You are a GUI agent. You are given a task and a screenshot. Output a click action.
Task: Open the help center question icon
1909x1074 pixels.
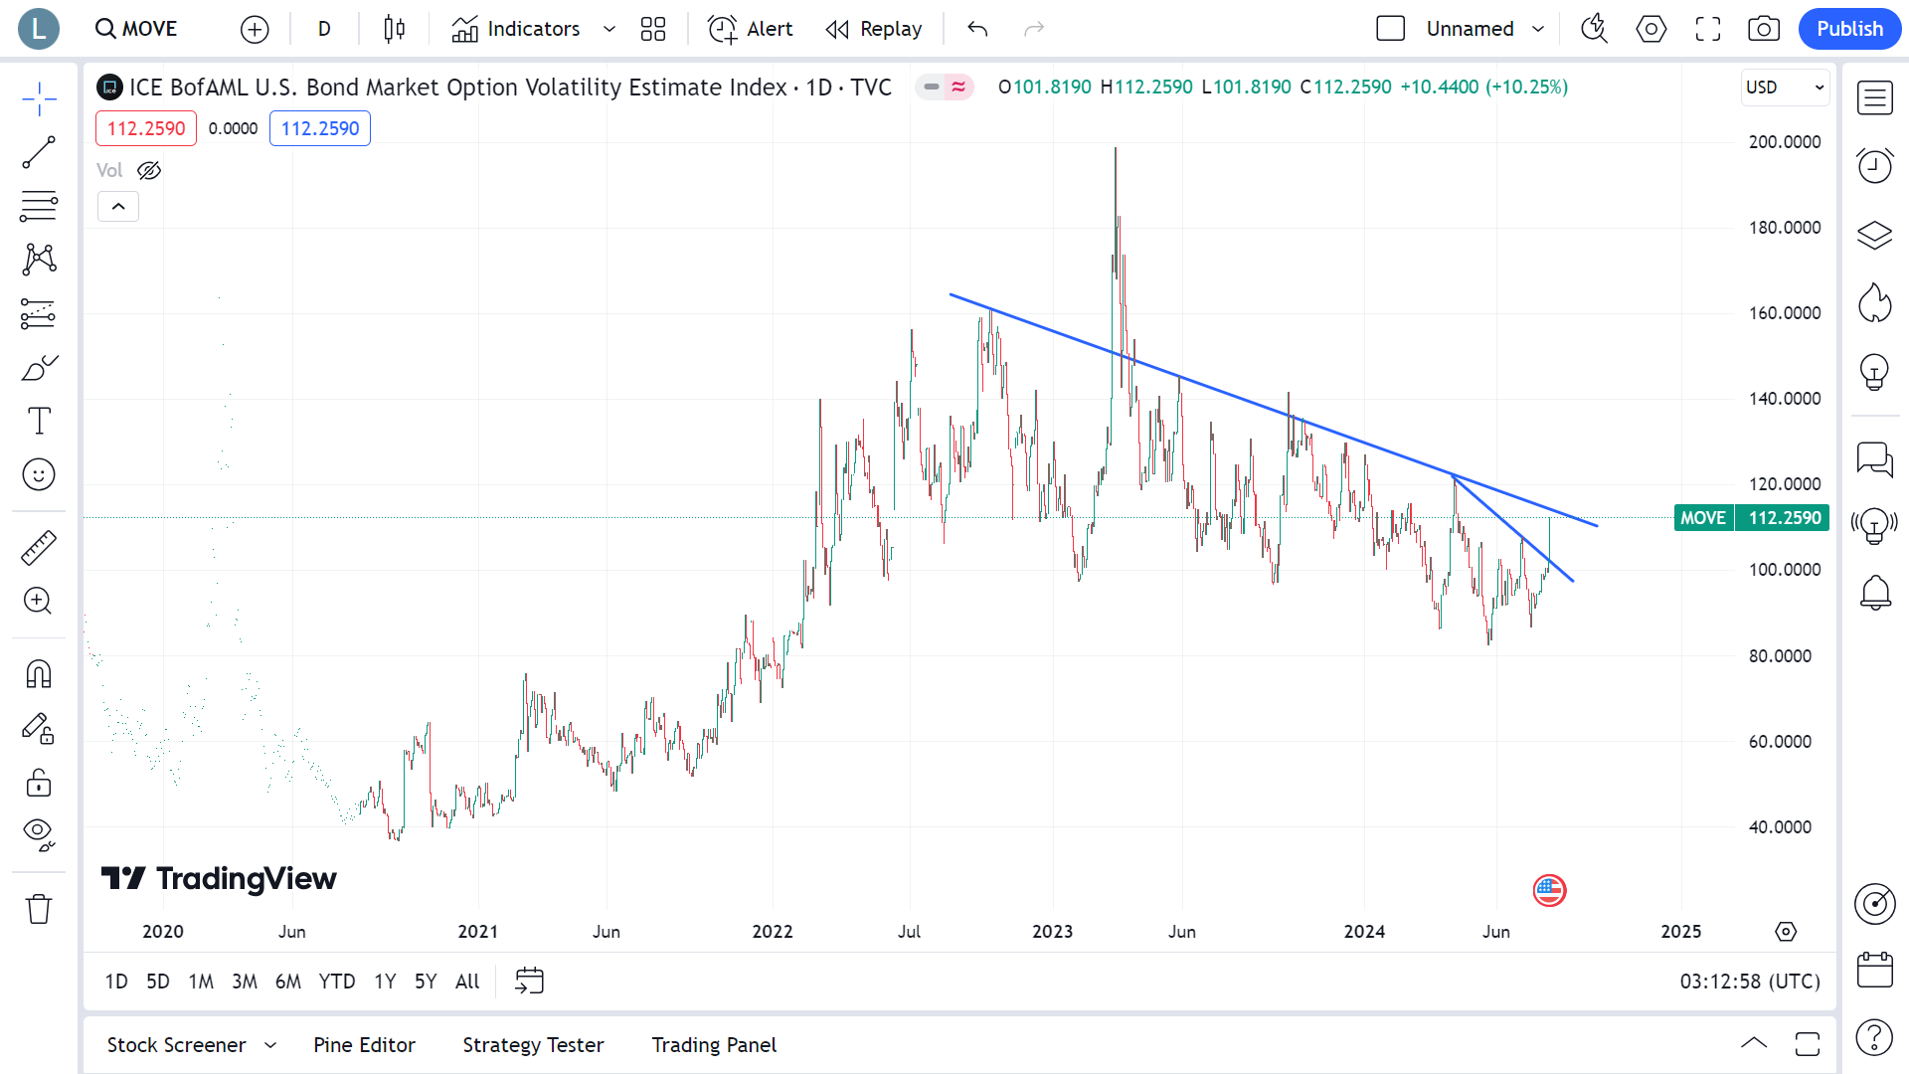tap(1874, 1037)
